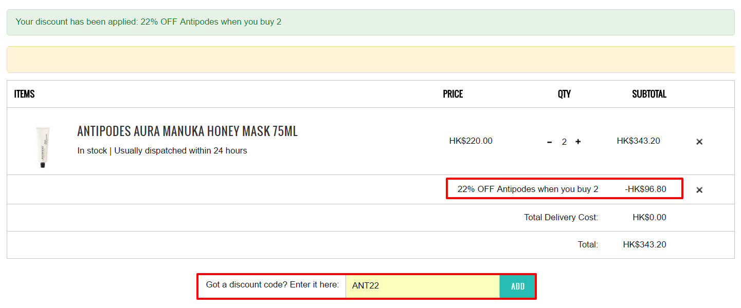Click the HK$220.00 unit price
This screenshot has height=308, width=741.
[471, 141]
